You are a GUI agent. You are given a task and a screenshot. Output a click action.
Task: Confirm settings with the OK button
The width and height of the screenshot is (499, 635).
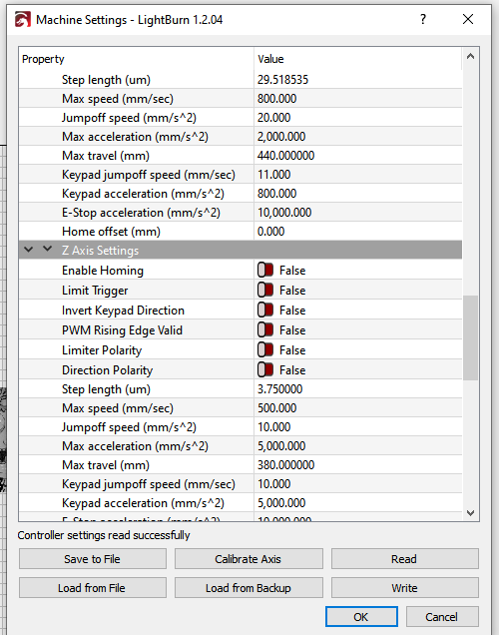(361, 617)
